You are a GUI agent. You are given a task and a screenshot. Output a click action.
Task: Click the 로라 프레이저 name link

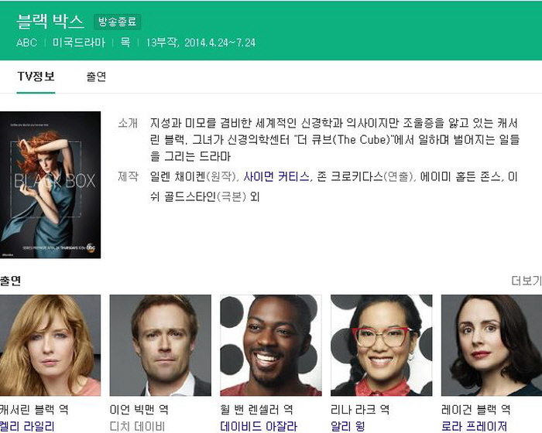point(474,426)
